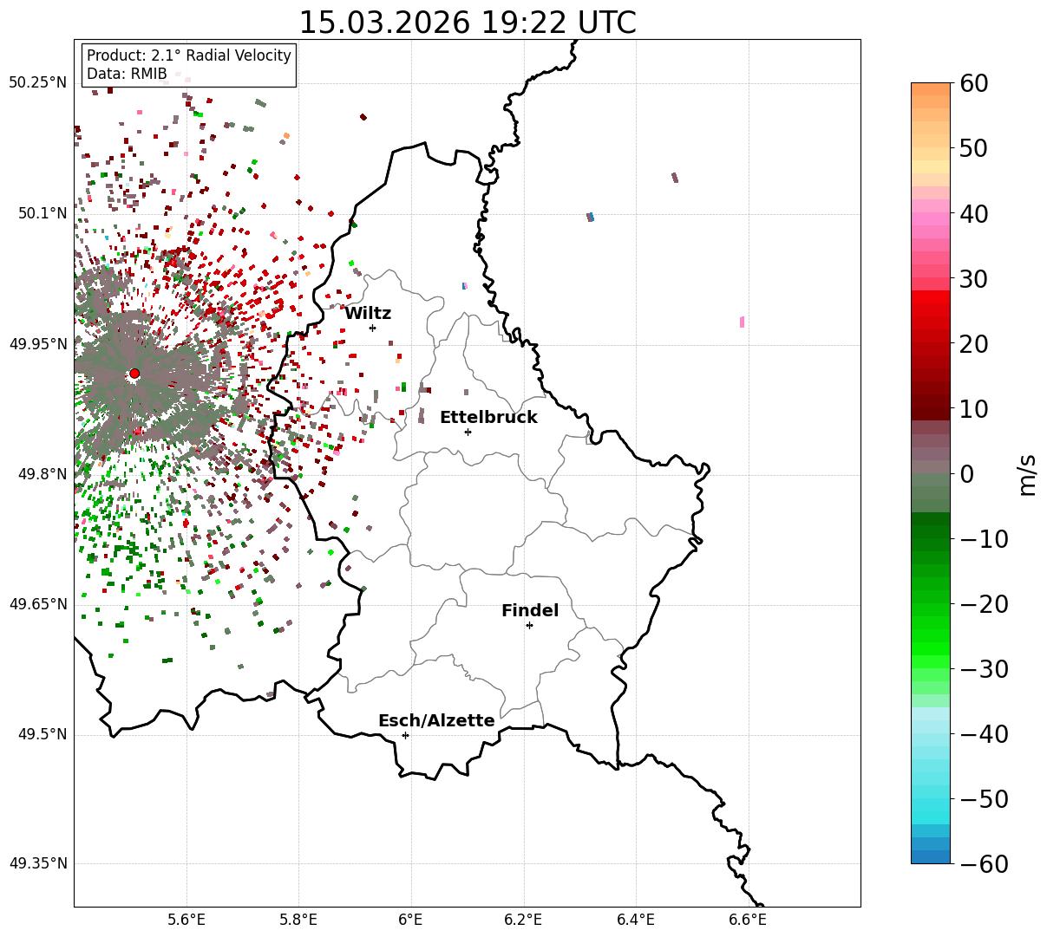This screenshot has width=1047, height=937.
Task: Click the blue echo near 6.3°E, 50.1°N
Action: [x=591, y=217]
